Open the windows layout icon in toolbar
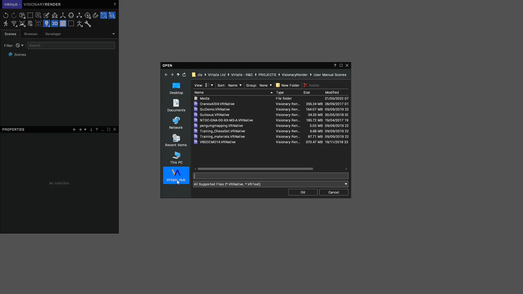The width and height of the screenshot is (523, 294). tap(22, 16)
